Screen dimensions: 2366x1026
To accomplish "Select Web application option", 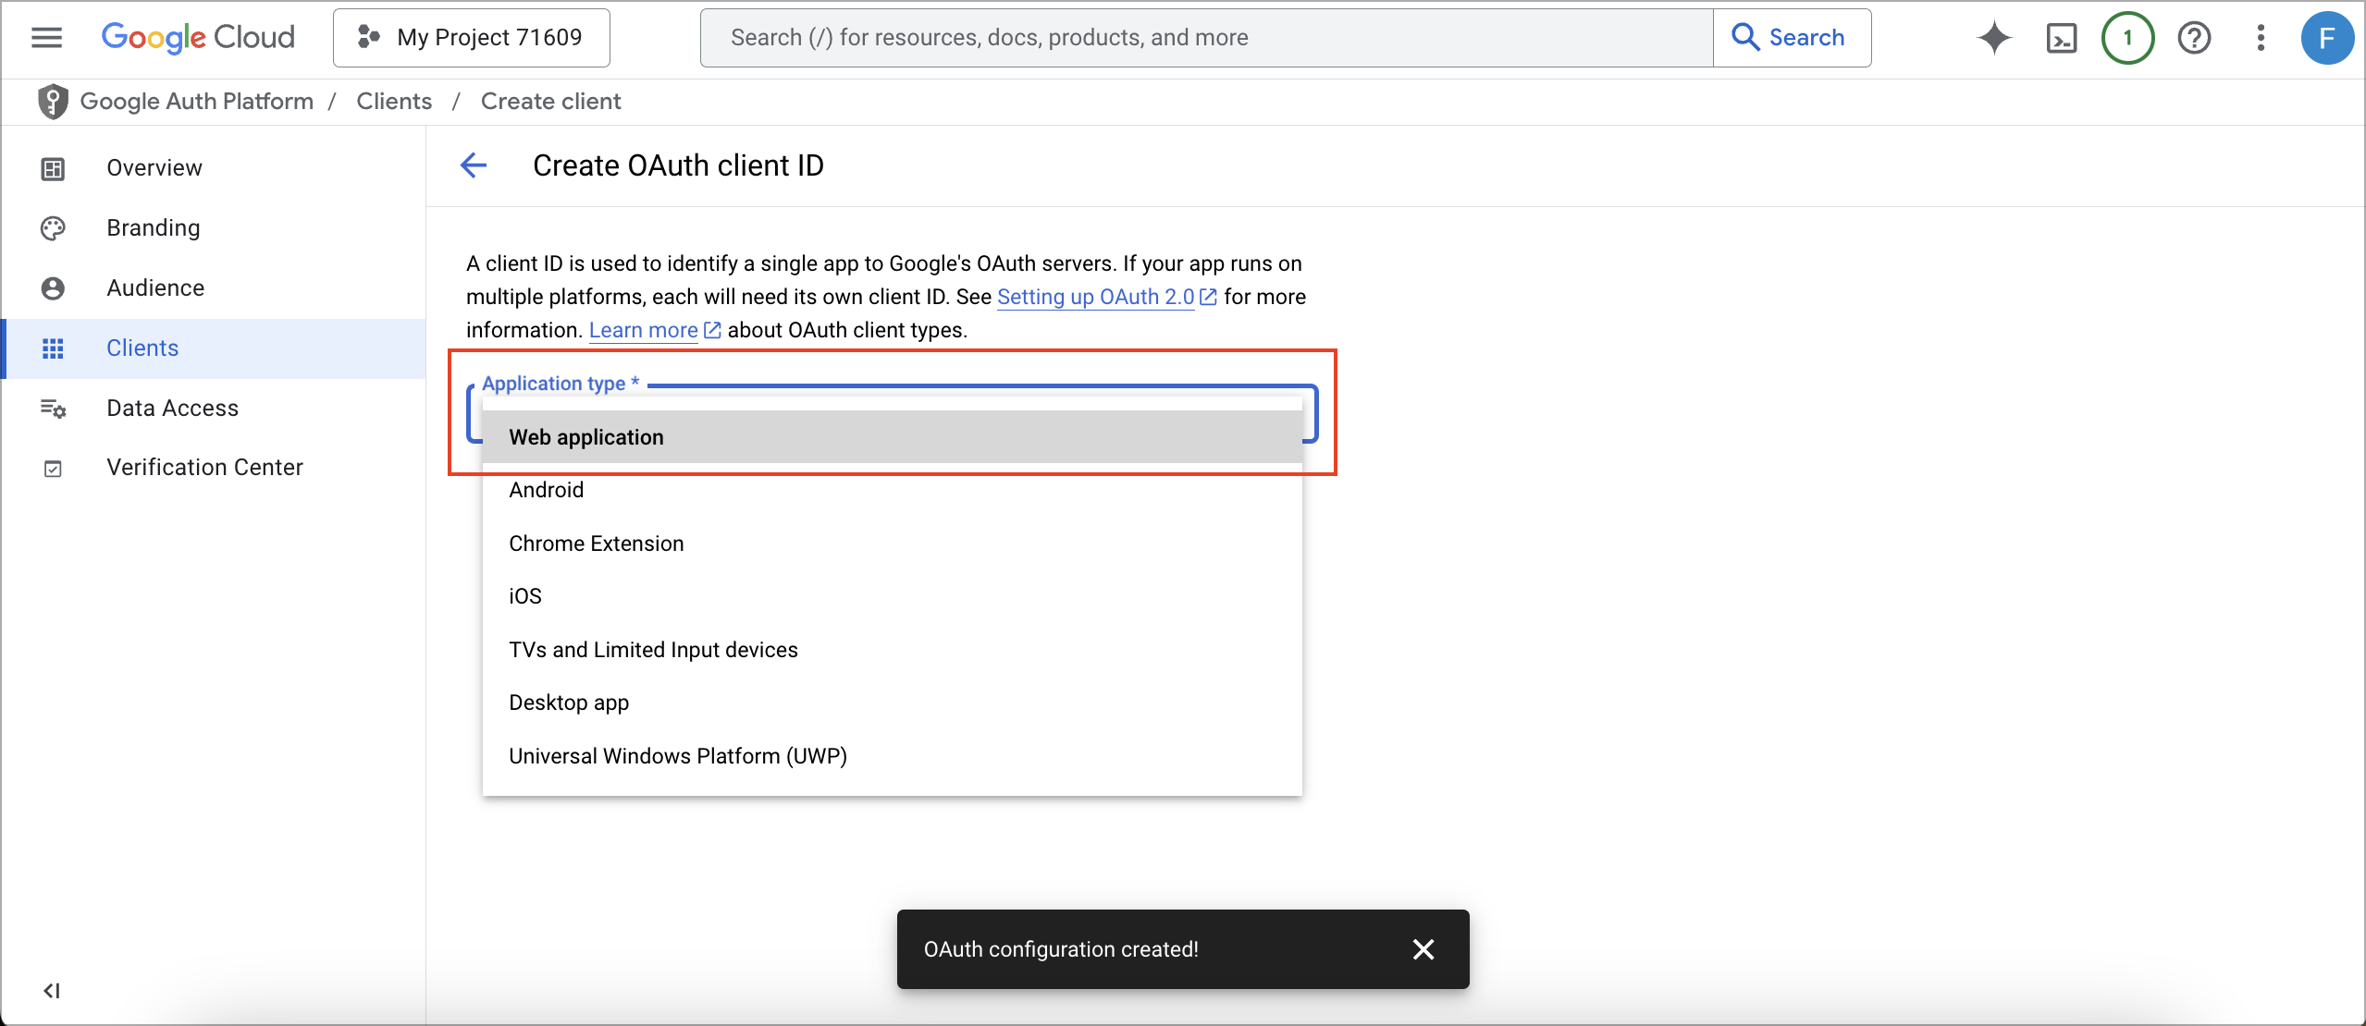I will point(893,437).
